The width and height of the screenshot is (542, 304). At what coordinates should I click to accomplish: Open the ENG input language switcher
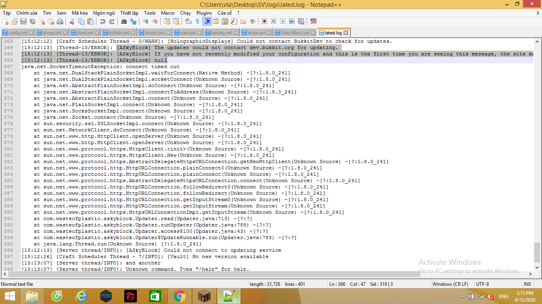pos(504,296)
